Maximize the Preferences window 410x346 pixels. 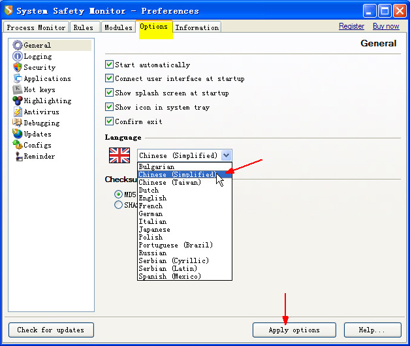click(x=385, y=11)
